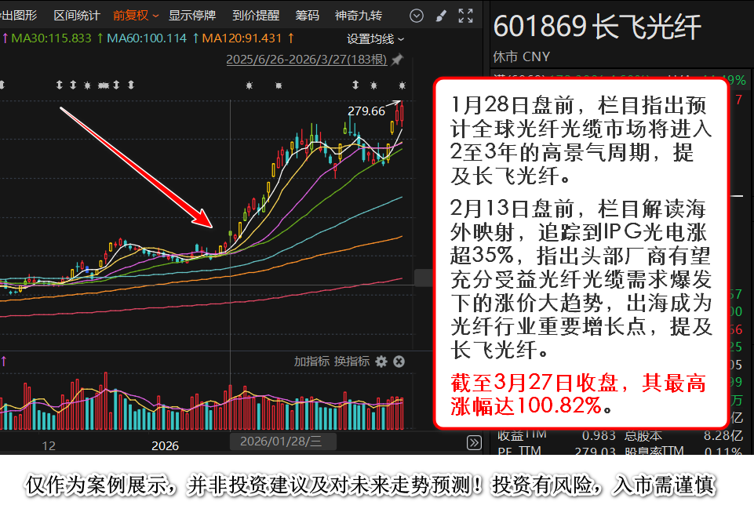
Task: Click 加指标 to add an indicator
Action: (311, 362)
